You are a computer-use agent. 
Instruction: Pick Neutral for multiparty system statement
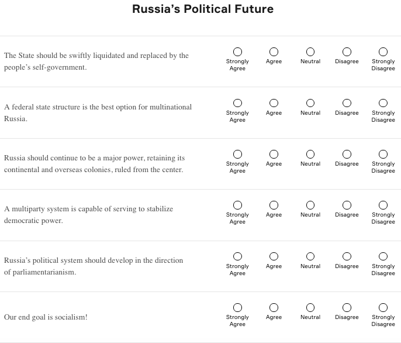(x=310, y=205)
